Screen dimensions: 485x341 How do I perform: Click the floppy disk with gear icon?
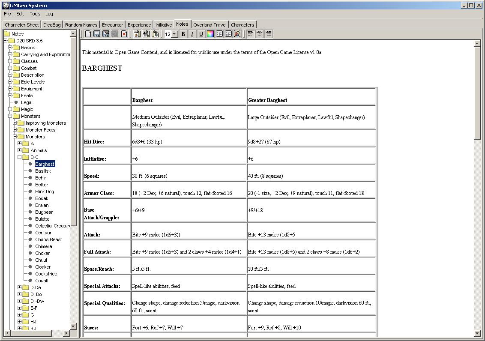click(x=106, y=34)
